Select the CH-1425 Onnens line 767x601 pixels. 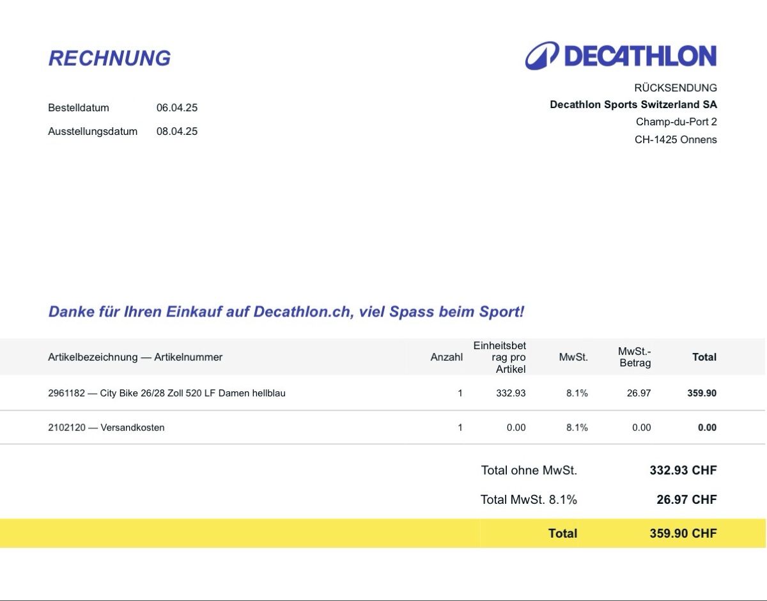(676, 139)
